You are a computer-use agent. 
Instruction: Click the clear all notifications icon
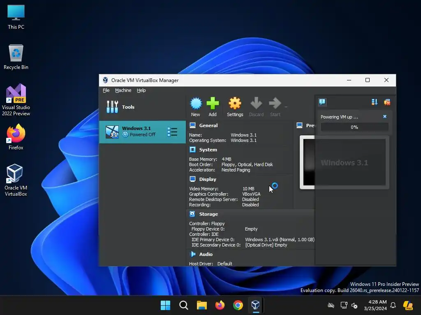(x=387, y=102)
